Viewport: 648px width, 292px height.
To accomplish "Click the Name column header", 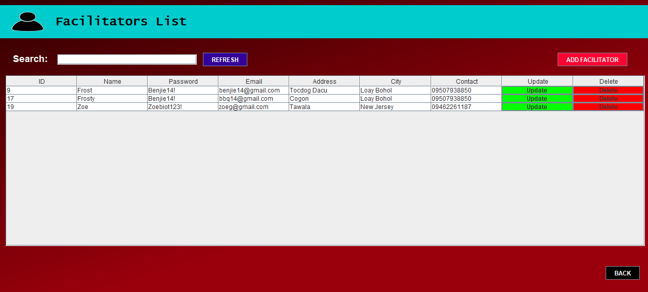I will pyautogui.click(x=112, y=81).
